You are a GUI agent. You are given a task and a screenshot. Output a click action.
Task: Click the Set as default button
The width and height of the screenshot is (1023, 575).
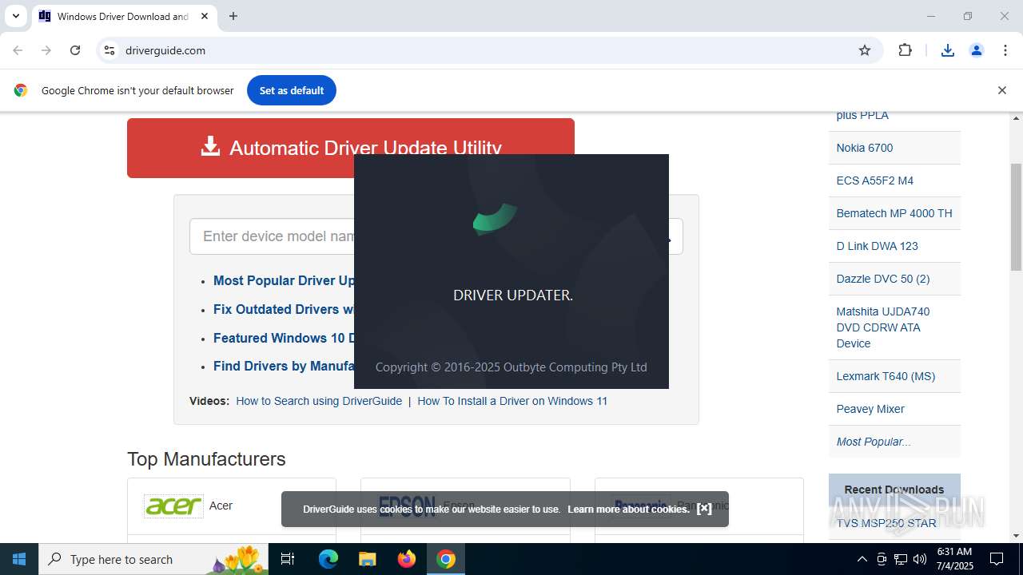point(292,90)
